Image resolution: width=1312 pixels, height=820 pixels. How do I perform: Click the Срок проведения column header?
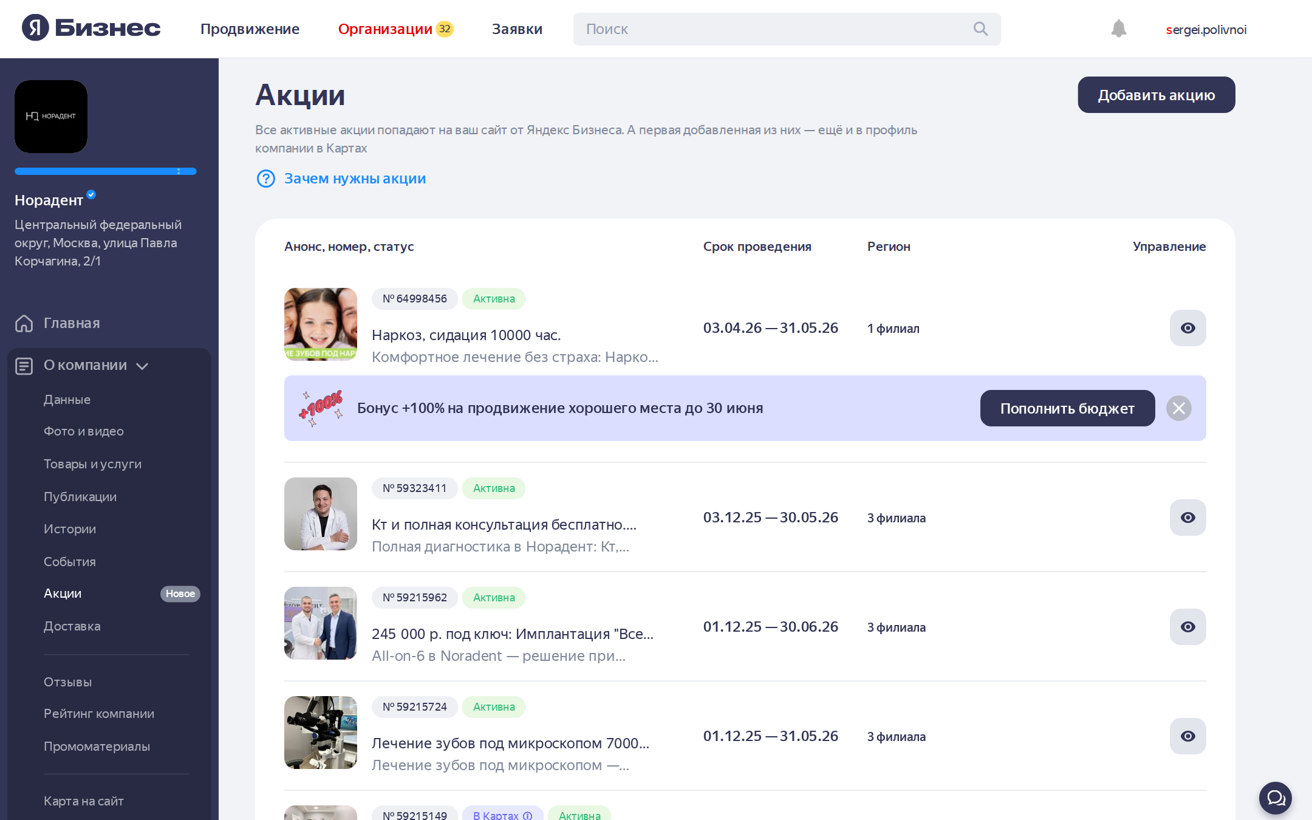tap(757, 247)
